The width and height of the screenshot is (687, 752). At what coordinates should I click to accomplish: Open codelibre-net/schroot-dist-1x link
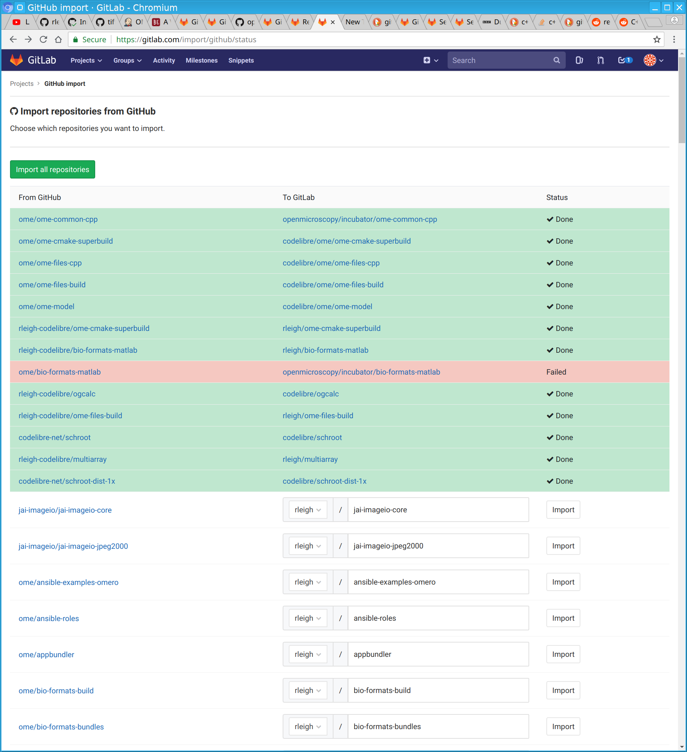67,481
